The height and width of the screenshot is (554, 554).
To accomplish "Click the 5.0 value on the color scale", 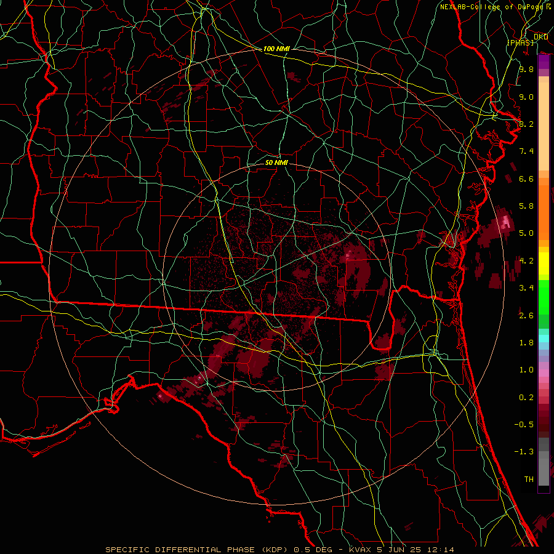I will (x=526, y=233).
